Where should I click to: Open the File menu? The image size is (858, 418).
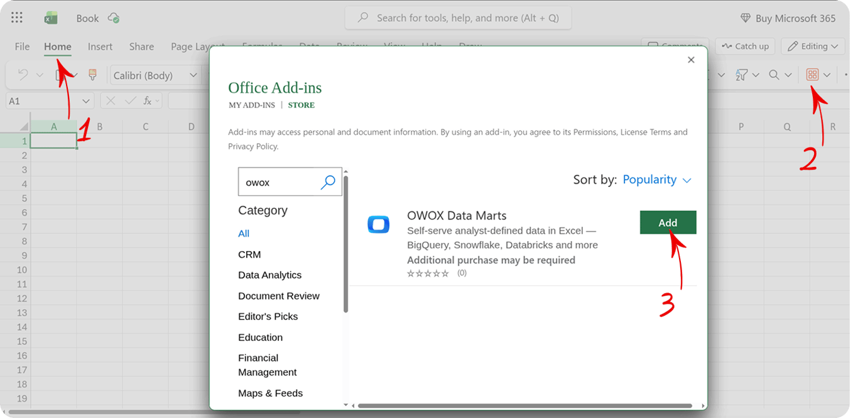tap(22, 46)
